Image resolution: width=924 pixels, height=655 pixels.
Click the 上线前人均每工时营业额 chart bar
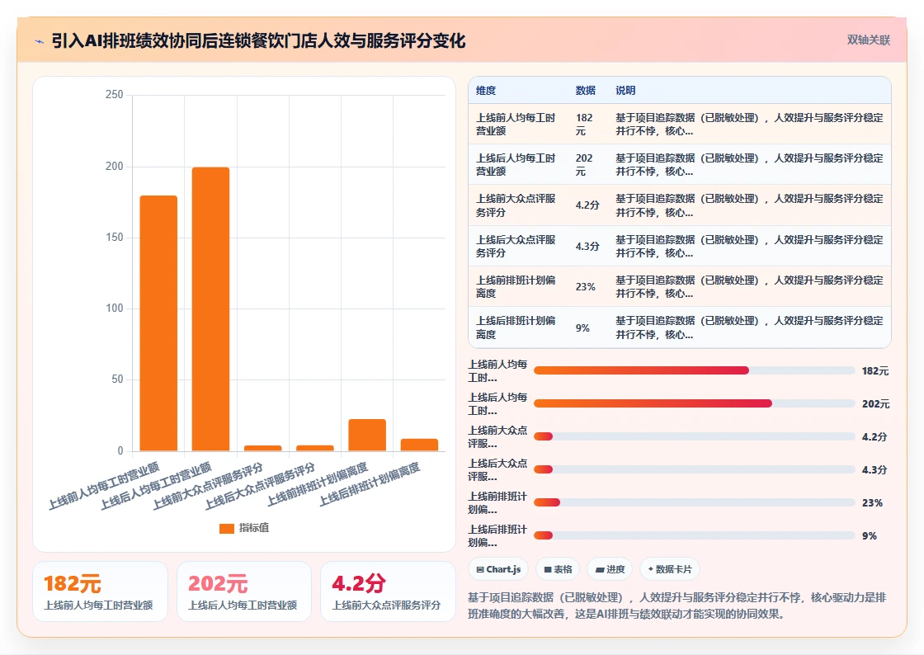point(158,323)
